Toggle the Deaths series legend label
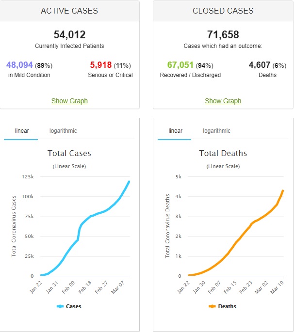The width and height of the screenshot is (294, 332). coord(228,306)
